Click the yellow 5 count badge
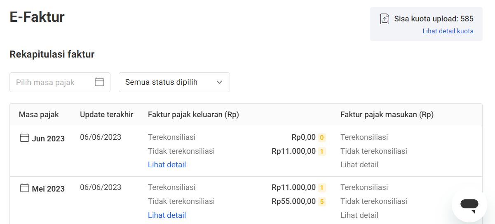 coord(322,201)
